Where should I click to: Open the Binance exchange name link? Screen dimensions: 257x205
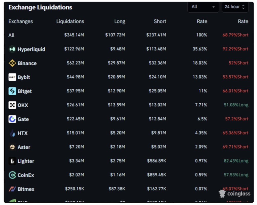pos(27,63)
